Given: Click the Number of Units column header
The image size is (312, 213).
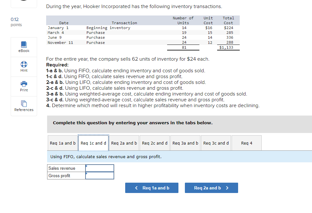Looking at the screenshot, I should (x=183, y=21).
